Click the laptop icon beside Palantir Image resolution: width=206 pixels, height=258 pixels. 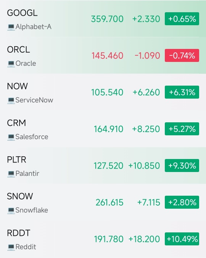11,174
